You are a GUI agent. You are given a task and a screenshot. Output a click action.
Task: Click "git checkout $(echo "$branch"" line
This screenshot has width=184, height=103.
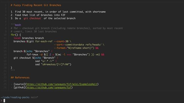(36, 58)
